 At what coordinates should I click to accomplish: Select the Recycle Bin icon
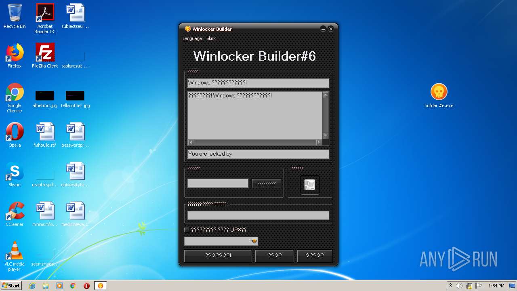click(x=15, y=16)
